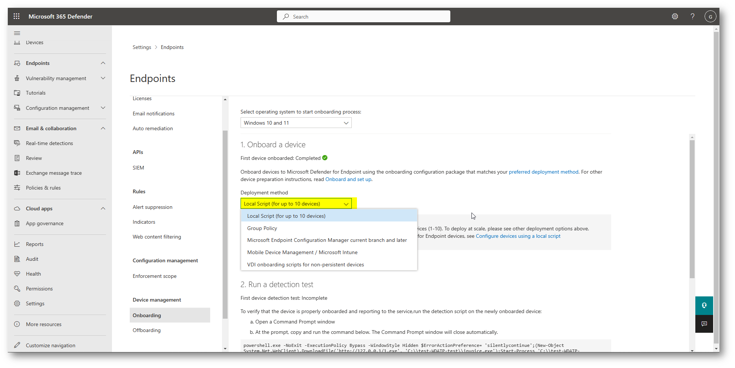The height and width of the screenshot is (368, 735).
Task: Click the Search box
Action: click(363, 16)
